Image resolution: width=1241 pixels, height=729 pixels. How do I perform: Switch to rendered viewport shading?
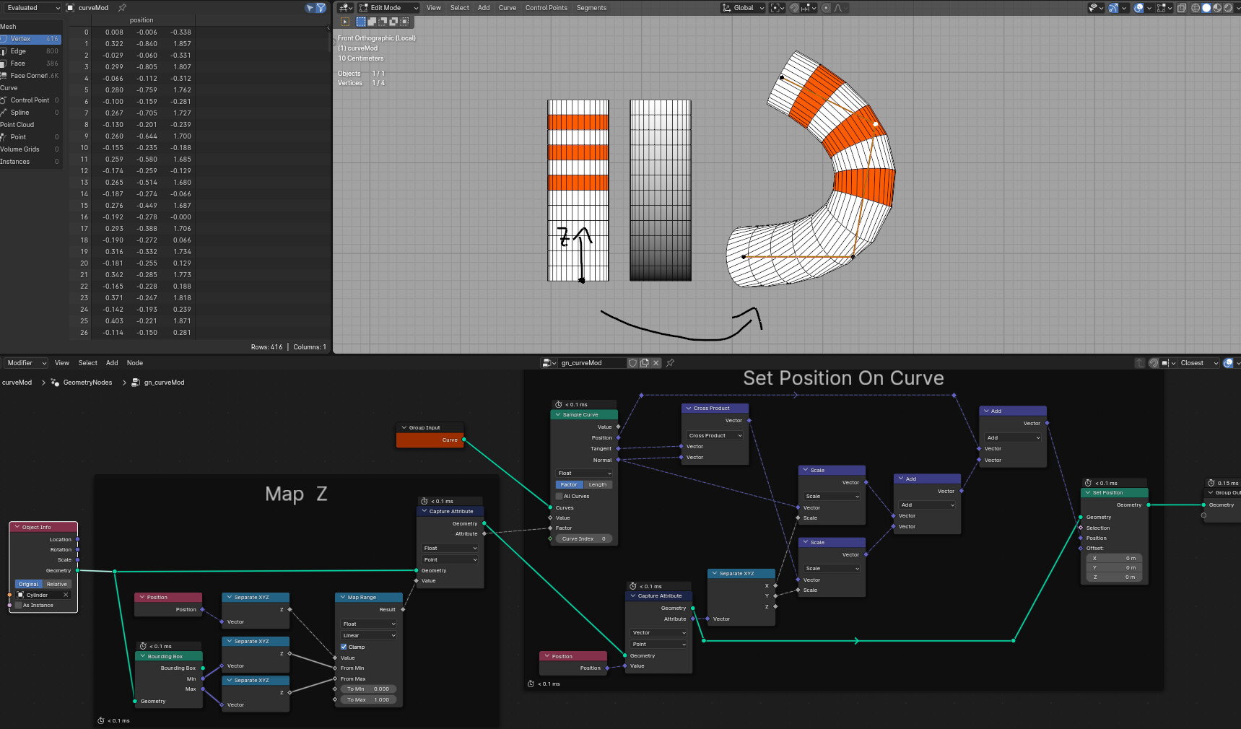coord(1228,8)
